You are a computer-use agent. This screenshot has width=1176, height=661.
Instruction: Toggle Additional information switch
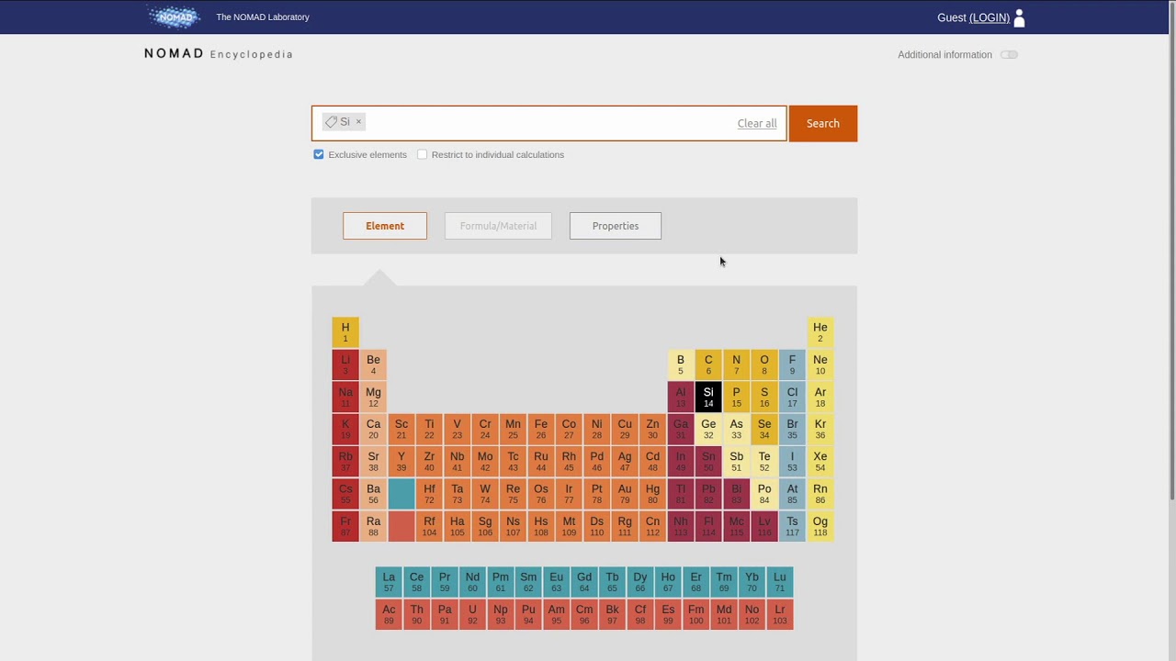pyautogui.click(x=1009, y=55)
